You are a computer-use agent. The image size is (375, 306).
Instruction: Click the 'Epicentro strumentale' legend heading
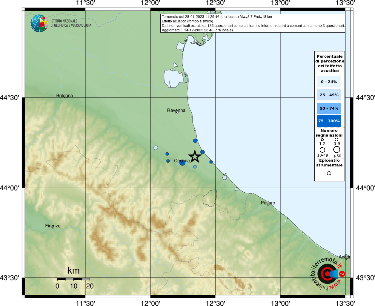click(x=329, y=163)
